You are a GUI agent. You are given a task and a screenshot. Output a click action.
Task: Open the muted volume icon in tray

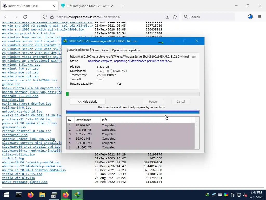point(245,195)
